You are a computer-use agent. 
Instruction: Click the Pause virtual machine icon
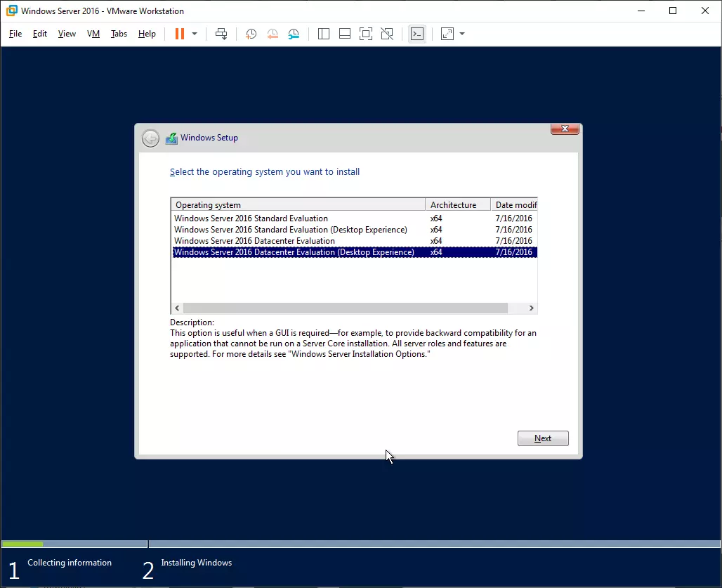click(180, 34)
